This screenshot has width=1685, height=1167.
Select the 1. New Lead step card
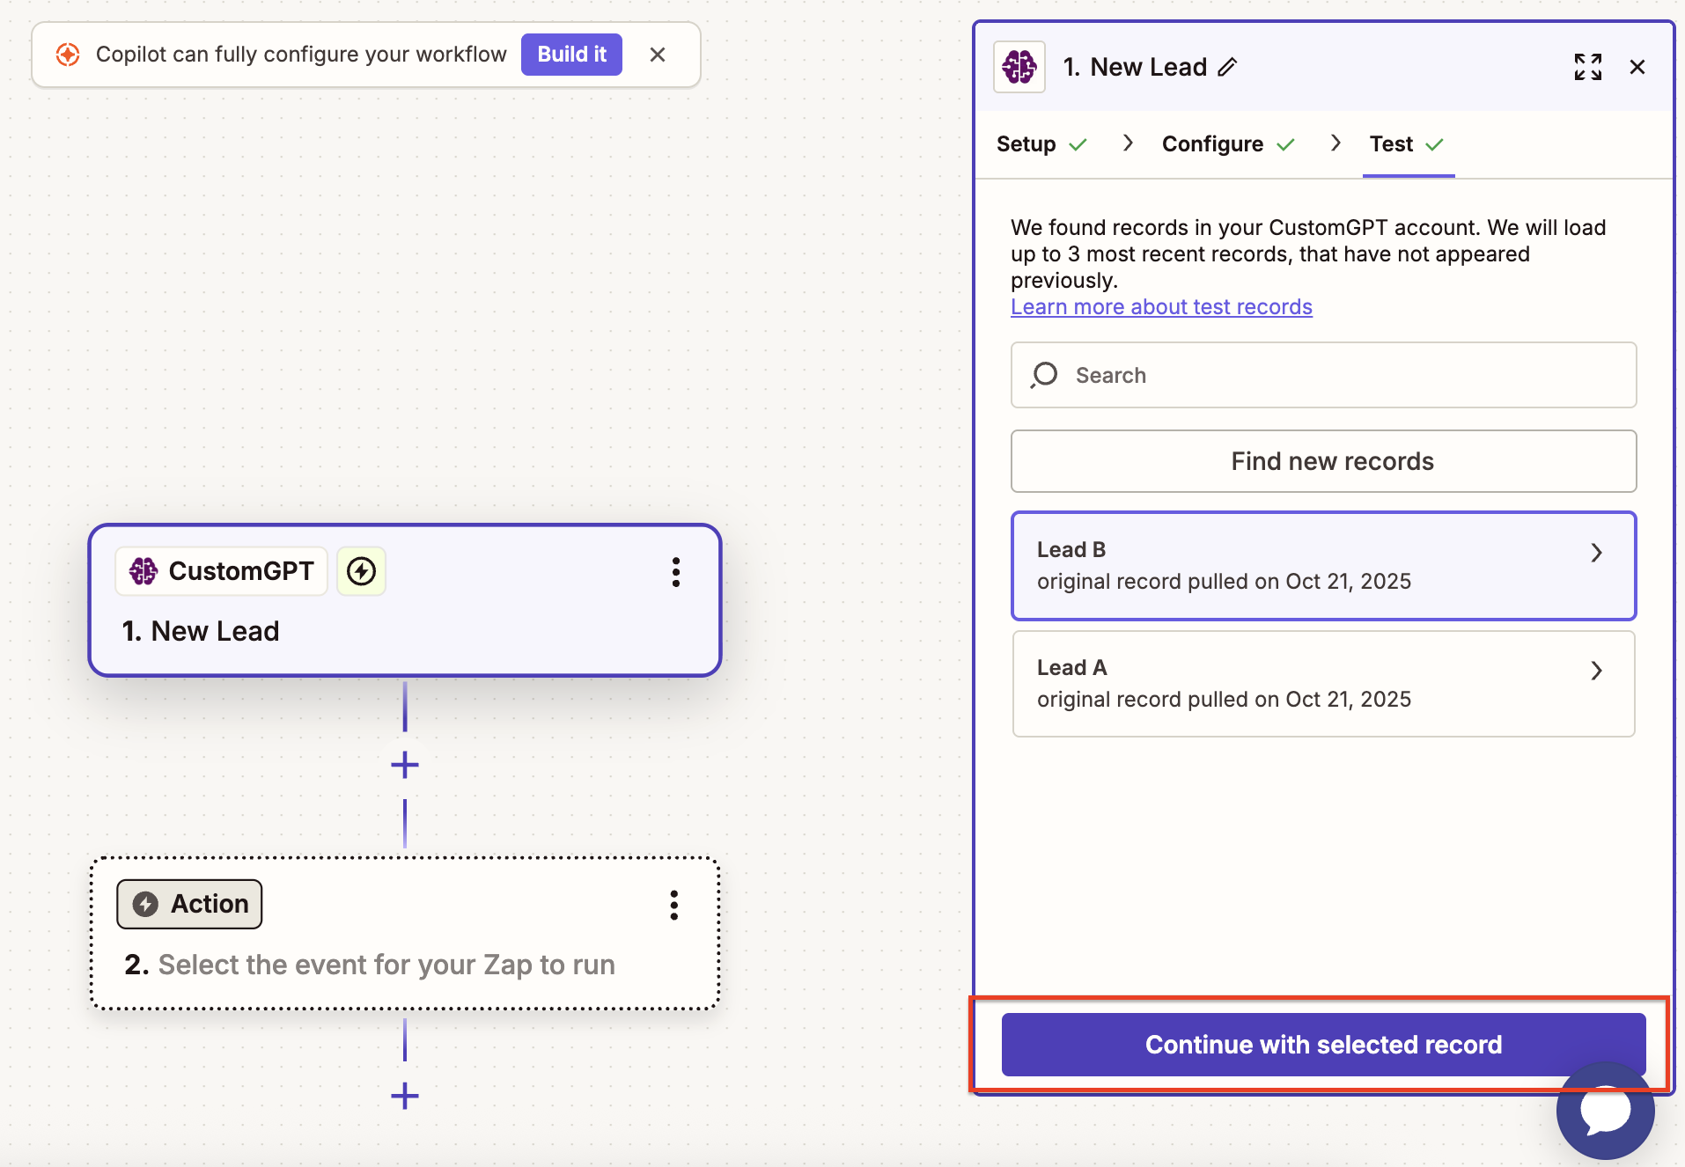tap(405, 601)
